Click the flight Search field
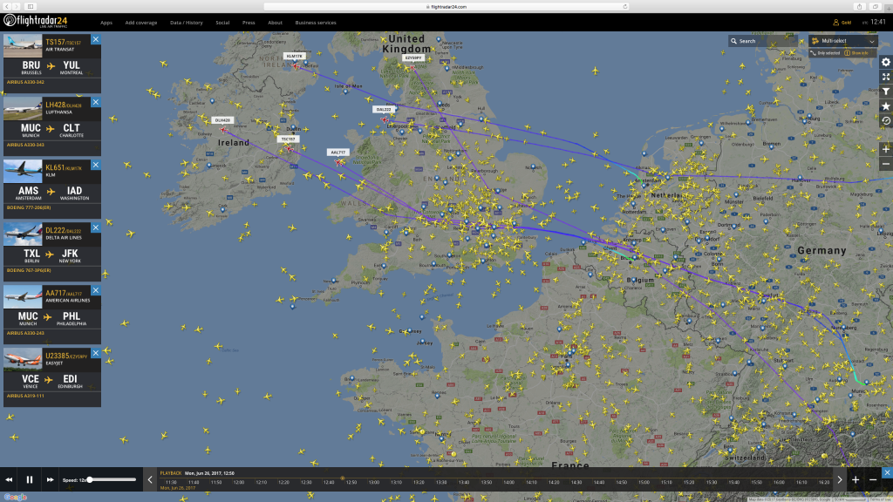 [763, 41]
